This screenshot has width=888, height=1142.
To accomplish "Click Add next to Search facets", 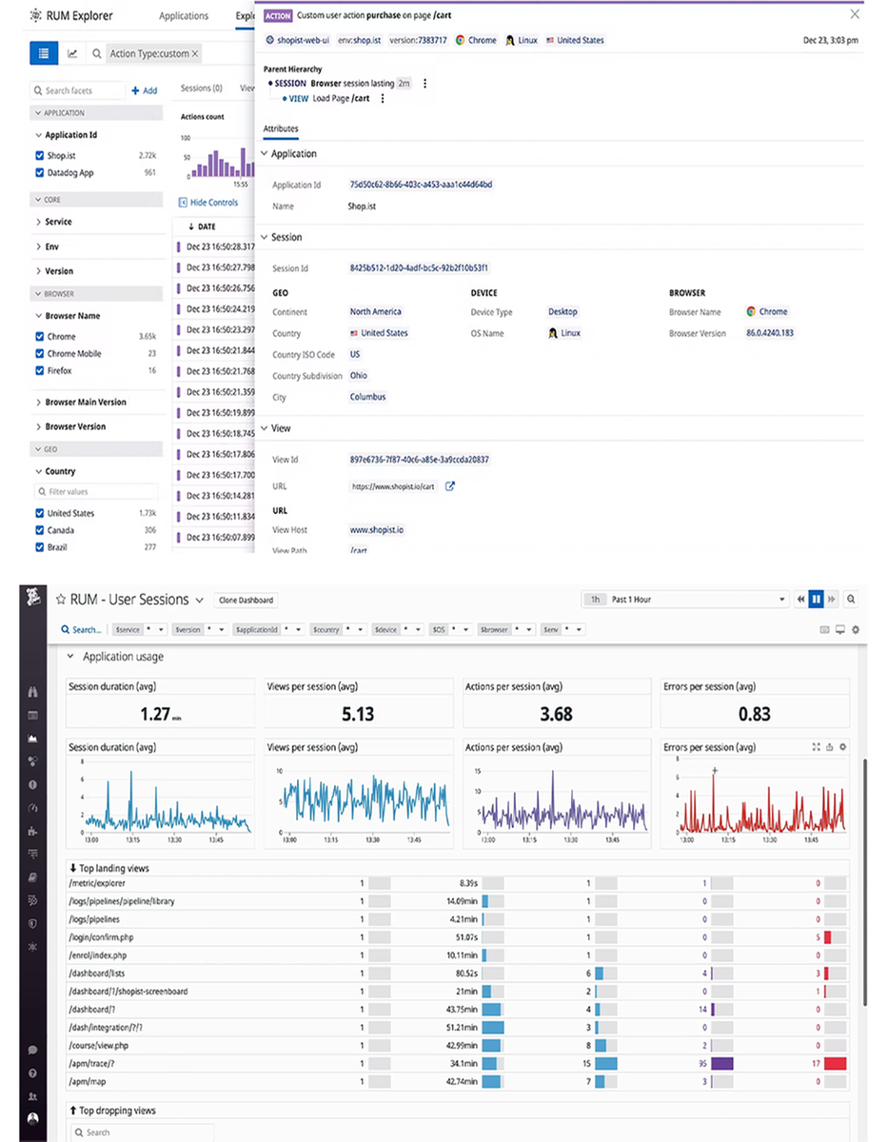I will coord(145,90).
